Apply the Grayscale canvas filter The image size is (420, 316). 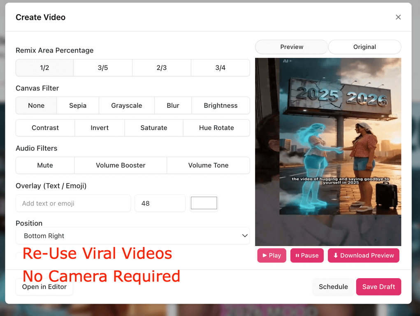(127, 106)
